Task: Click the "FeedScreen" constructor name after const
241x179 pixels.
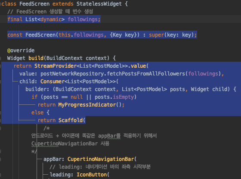Action: (40, 35)
